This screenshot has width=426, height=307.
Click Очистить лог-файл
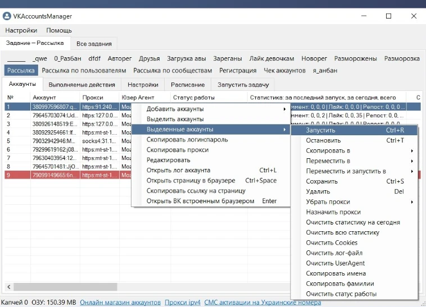(354, 253)
